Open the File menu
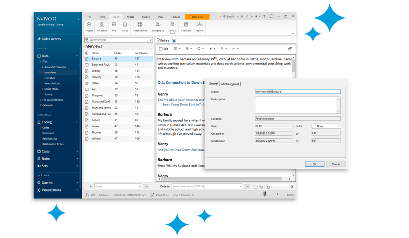Screen dimensions: 409x238 [x=89, y=17]
